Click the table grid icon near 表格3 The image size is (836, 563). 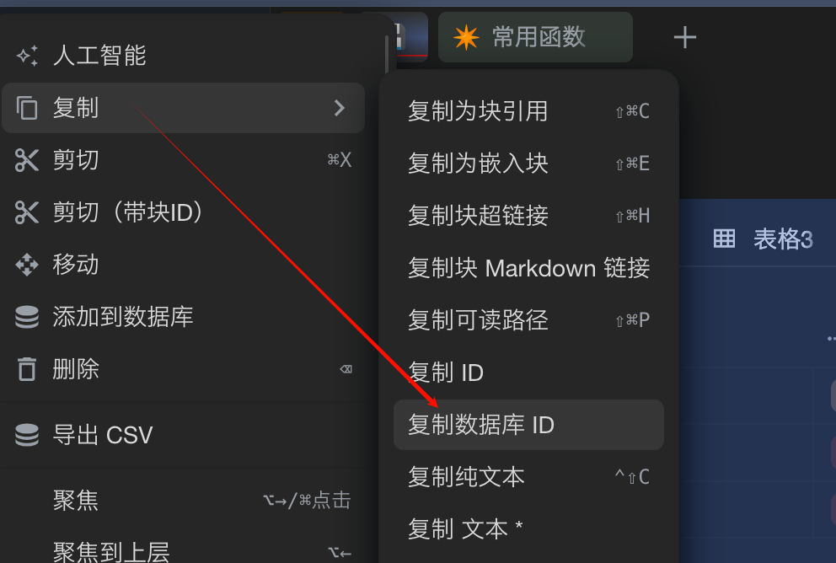[x=724, y=239]
